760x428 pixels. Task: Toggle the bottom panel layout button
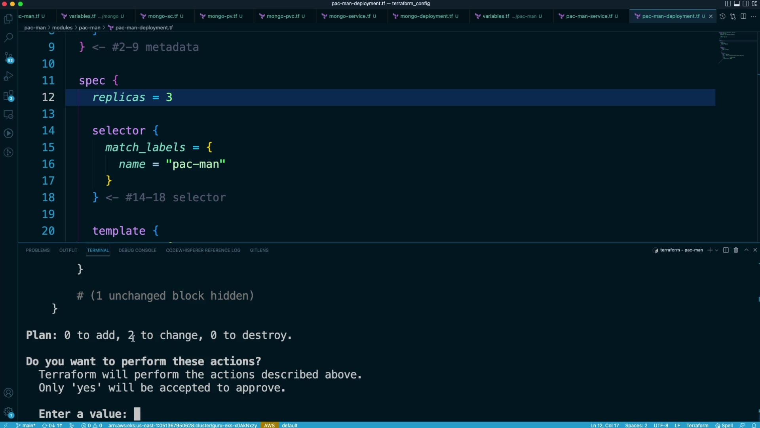[737, 4]
